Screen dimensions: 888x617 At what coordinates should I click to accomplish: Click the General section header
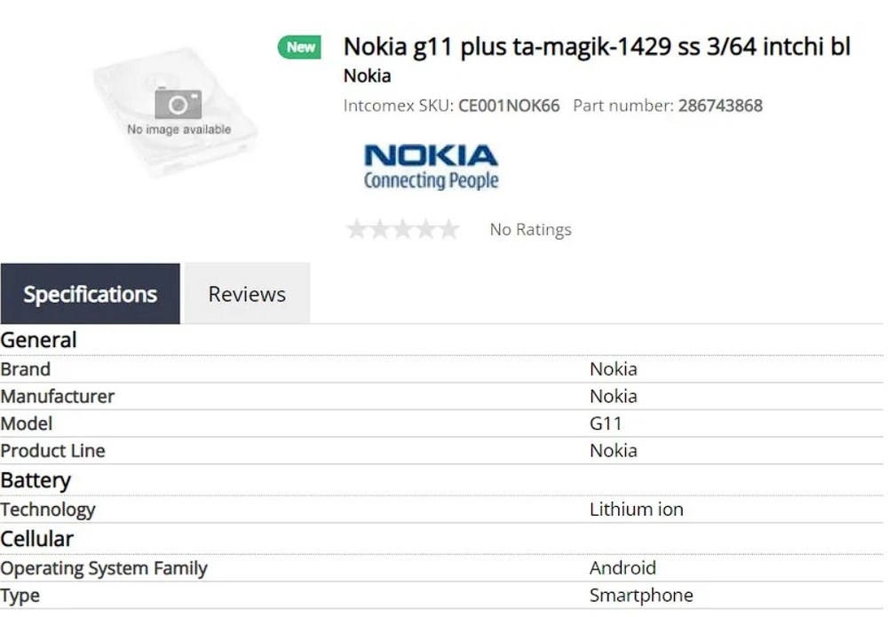(x=39, y=340)
